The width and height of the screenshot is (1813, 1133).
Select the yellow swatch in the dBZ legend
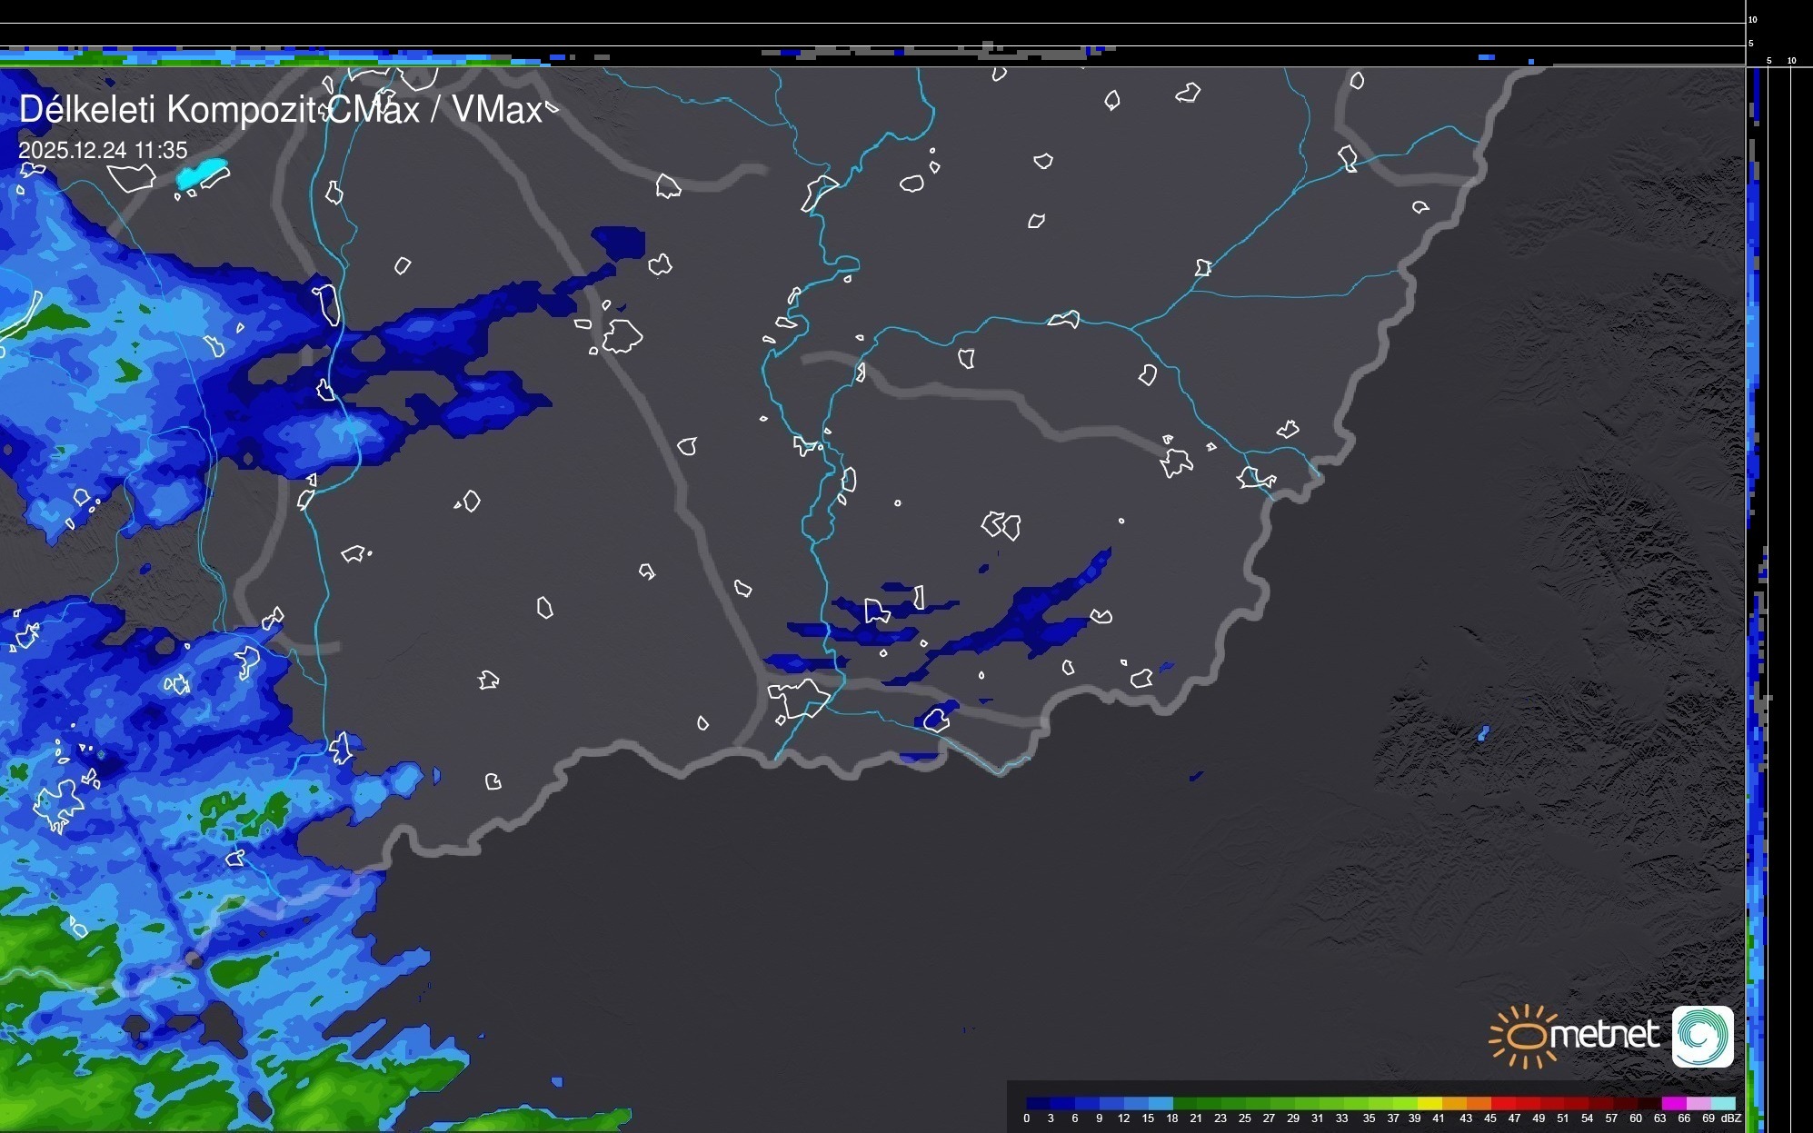(1429, 1103)
